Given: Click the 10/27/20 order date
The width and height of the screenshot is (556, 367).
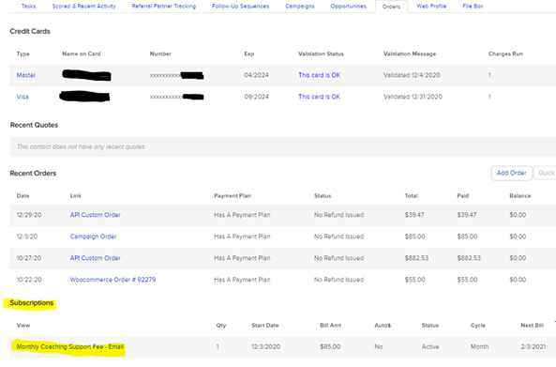Looking at the screenshot, I should pyautogui.click(x=29, y=258).
